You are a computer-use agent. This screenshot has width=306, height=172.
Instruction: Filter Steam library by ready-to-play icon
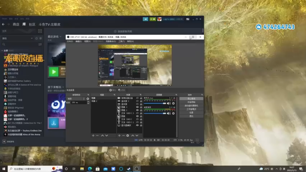(41, 39)
